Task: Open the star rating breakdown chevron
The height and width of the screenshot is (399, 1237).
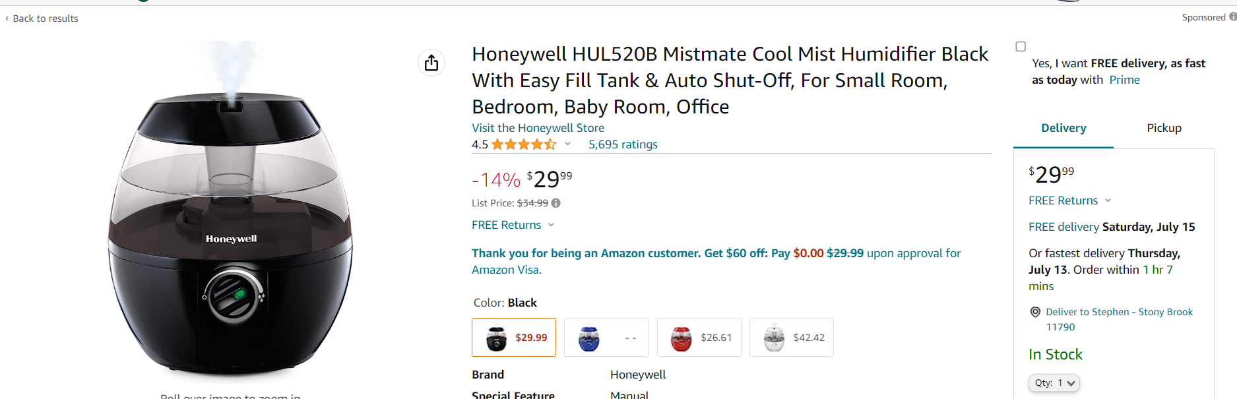Action: tap(567, 144)
